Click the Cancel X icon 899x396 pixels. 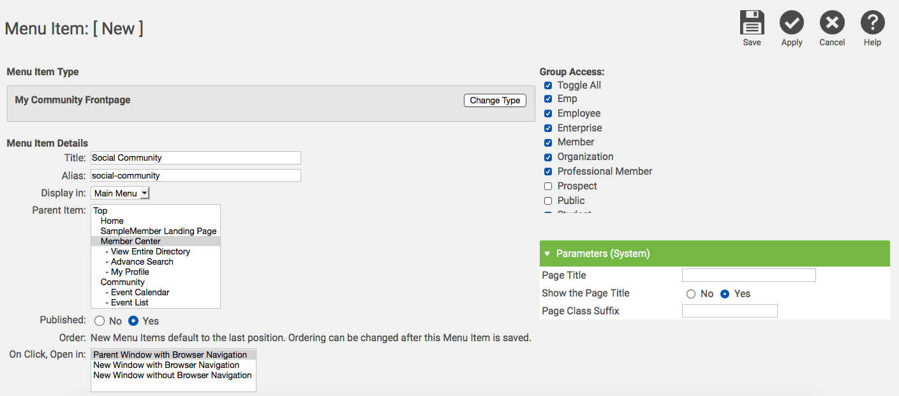click(x=832, y=23)
